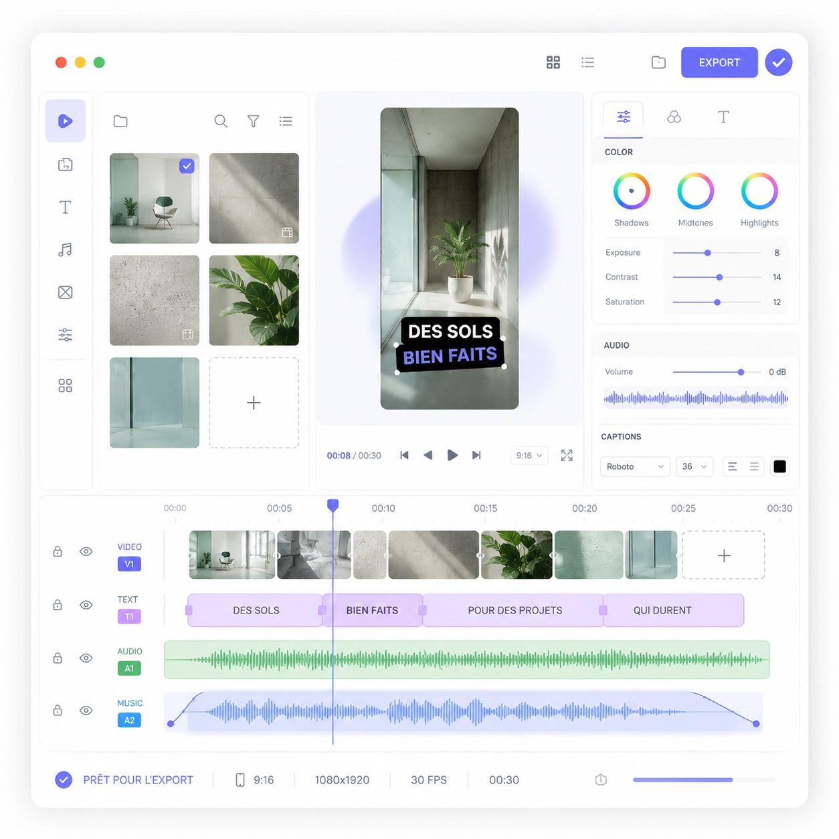Select the Text tool in the left sidebar

coord(65,207)
